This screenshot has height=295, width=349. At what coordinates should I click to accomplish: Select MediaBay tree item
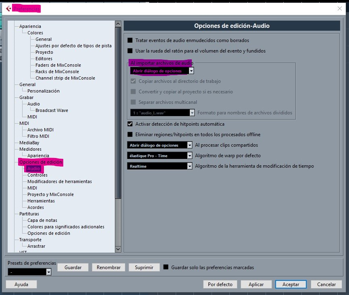pyautogui.click(x=29, y=143)
